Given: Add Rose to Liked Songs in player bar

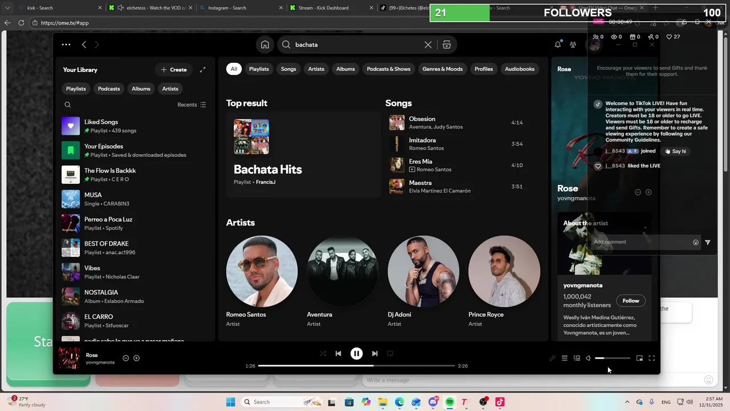Looking at the screenshot, I should pyautogui.click(x=136, y=358).
